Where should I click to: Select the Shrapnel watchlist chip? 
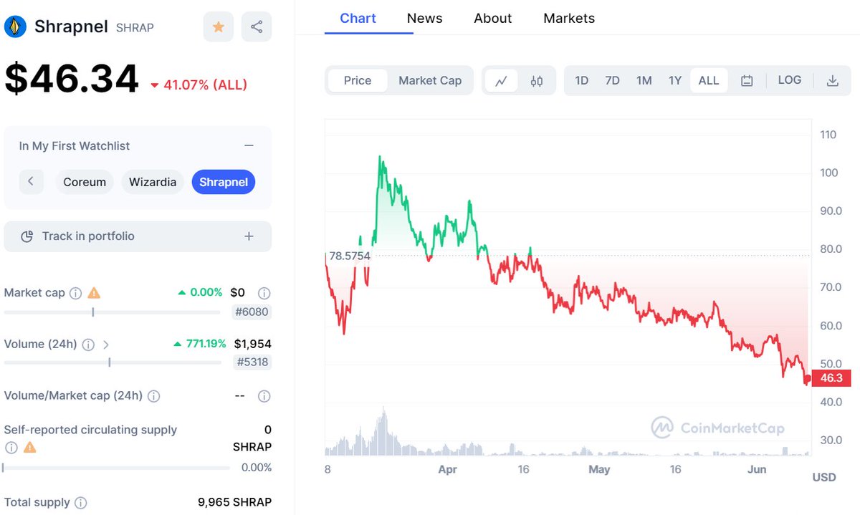click(x=224, y=182)
